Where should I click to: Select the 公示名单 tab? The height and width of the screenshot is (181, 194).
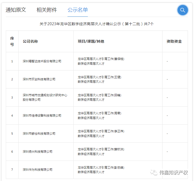78,10
